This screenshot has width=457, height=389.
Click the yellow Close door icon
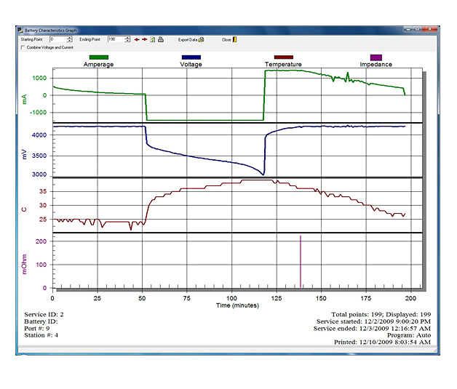point(234,39)
